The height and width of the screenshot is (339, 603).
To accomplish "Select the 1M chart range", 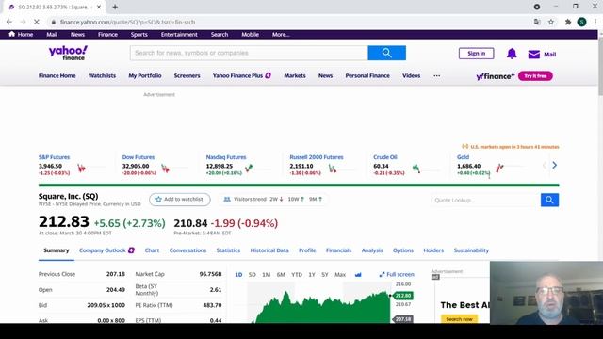I will pos(266,274).
